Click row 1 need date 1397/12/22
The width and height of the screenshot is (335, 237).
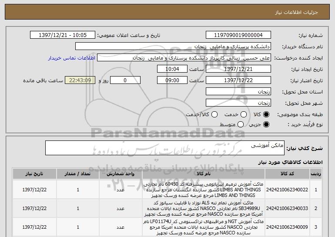[x=34, y=190]
